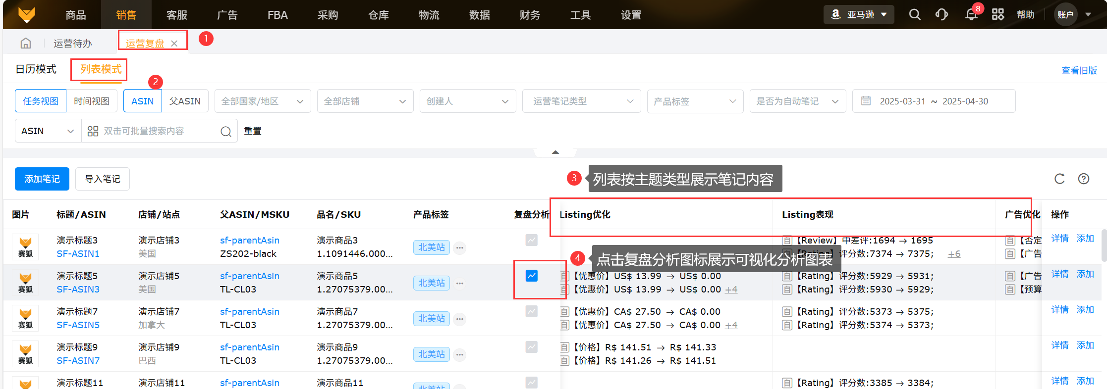Open the help question mark icon
The width and height of the screenshot is (1107, 389).
tap(1084, 179)
